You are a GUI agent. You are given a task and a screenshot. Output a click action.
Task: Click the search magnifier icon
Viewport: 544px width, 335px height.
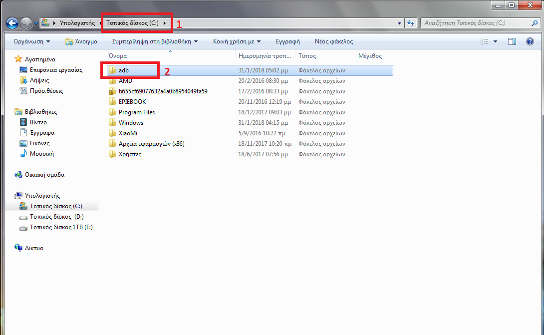click(x=535, y=23)
